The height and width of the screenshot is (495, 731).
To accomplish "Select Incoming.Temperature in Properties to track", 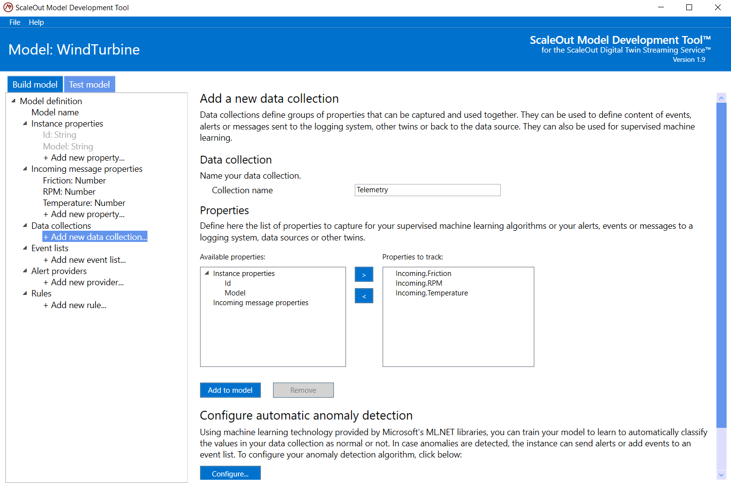I will tap(432, 293).
